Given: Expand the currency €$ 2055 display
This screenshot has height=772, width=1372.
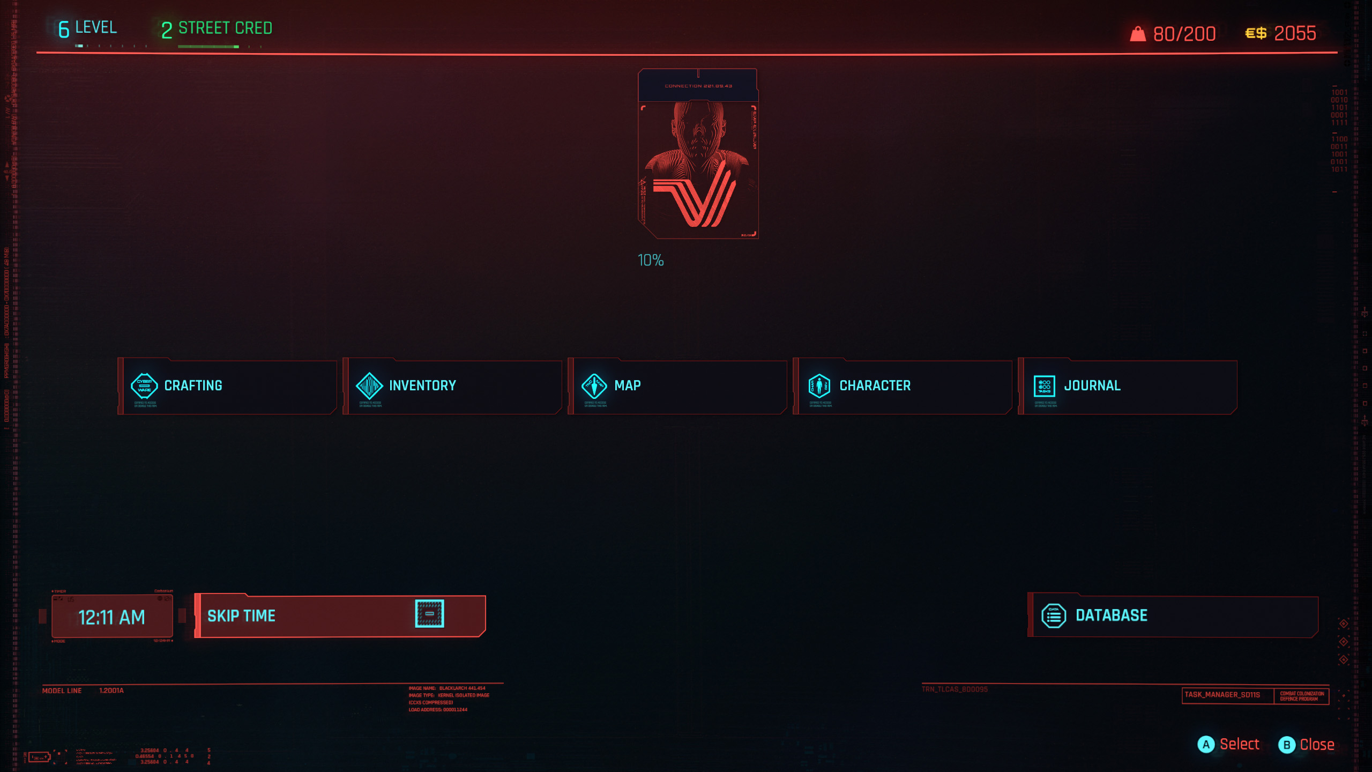Looking at the screenshot, I should pos(1279,33).
